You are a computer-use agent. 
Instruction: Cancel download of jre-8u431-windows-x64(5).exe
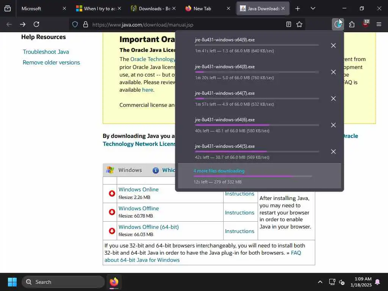(x=333, y=152)
